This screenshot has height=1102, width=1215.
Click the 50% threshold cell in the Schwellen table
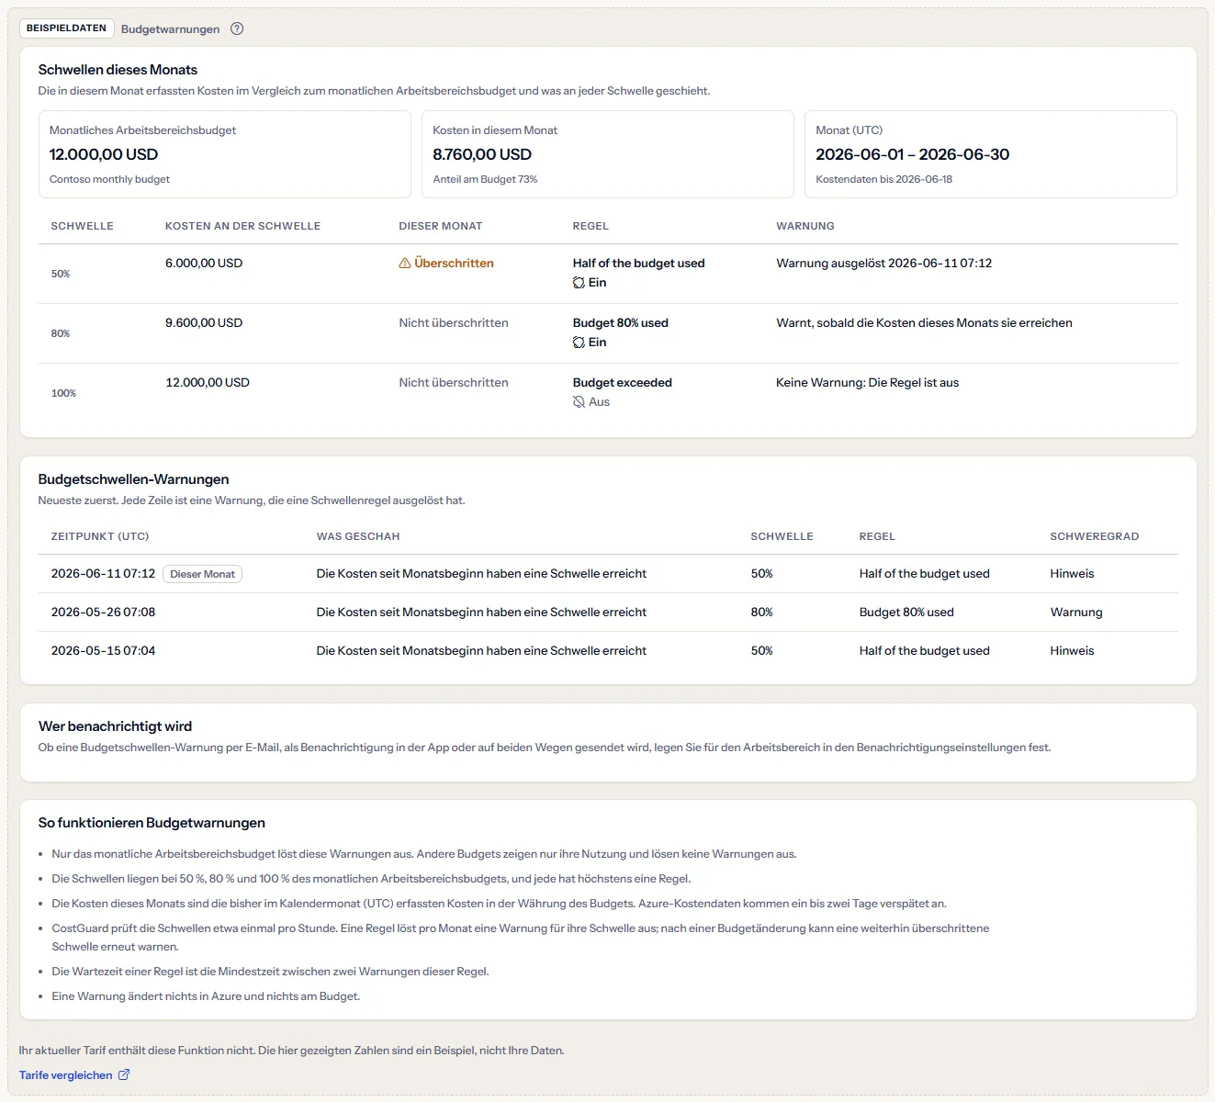[61, 274]
